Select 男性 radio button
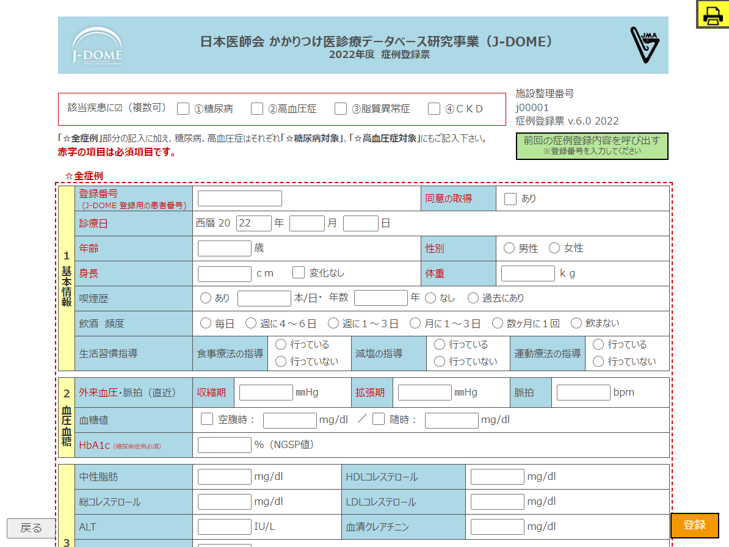 point(509,248)
